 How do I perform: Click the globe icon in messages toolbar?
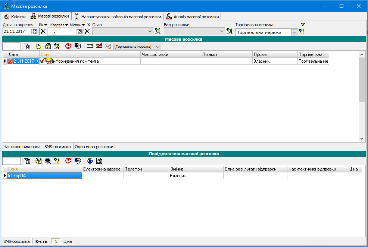pyautogui.click(x=90, y=161)
